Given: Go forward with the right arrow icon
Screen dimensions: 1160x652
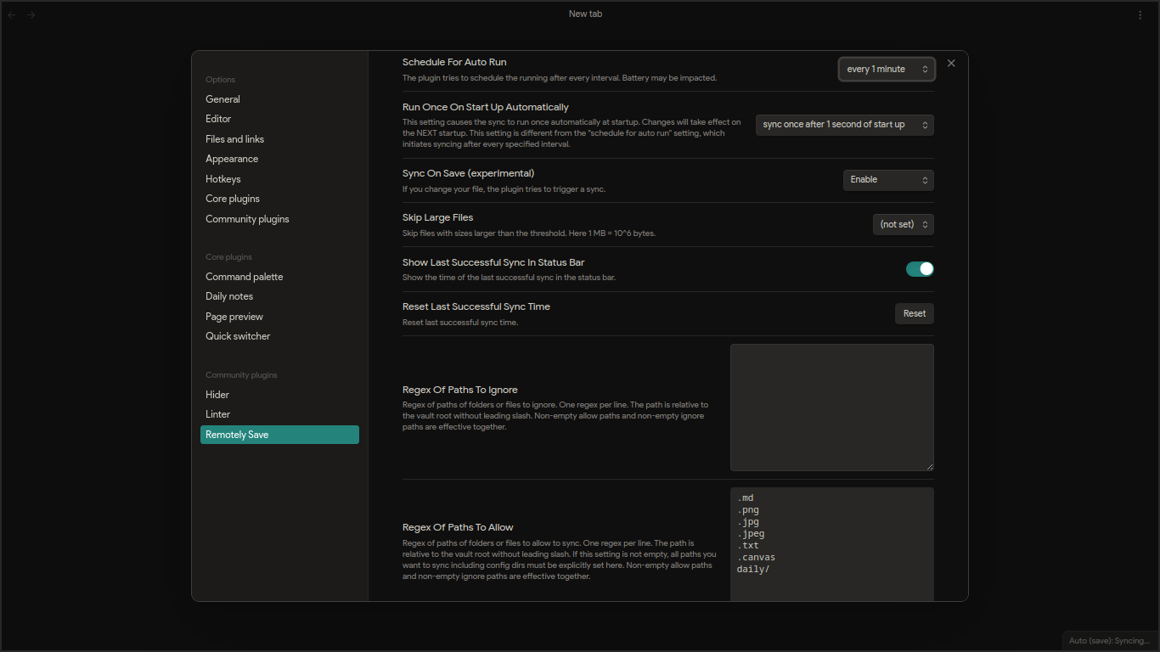Looking at the screenshot, I should point(31,14).
